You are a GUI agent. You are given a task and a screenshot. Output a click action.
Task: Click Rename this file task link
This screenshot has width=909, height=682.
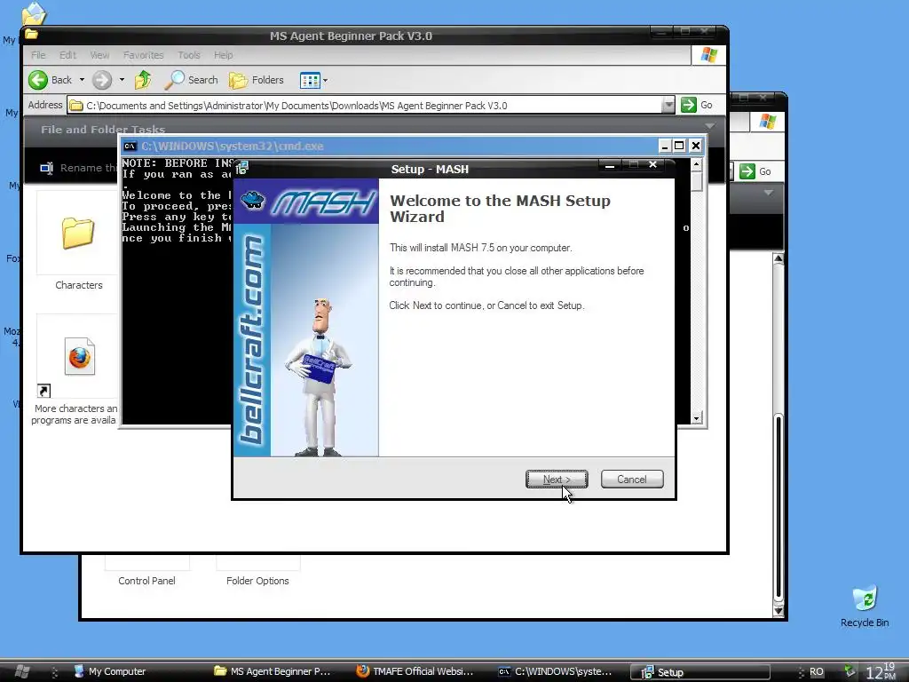(x=78, y=168)
